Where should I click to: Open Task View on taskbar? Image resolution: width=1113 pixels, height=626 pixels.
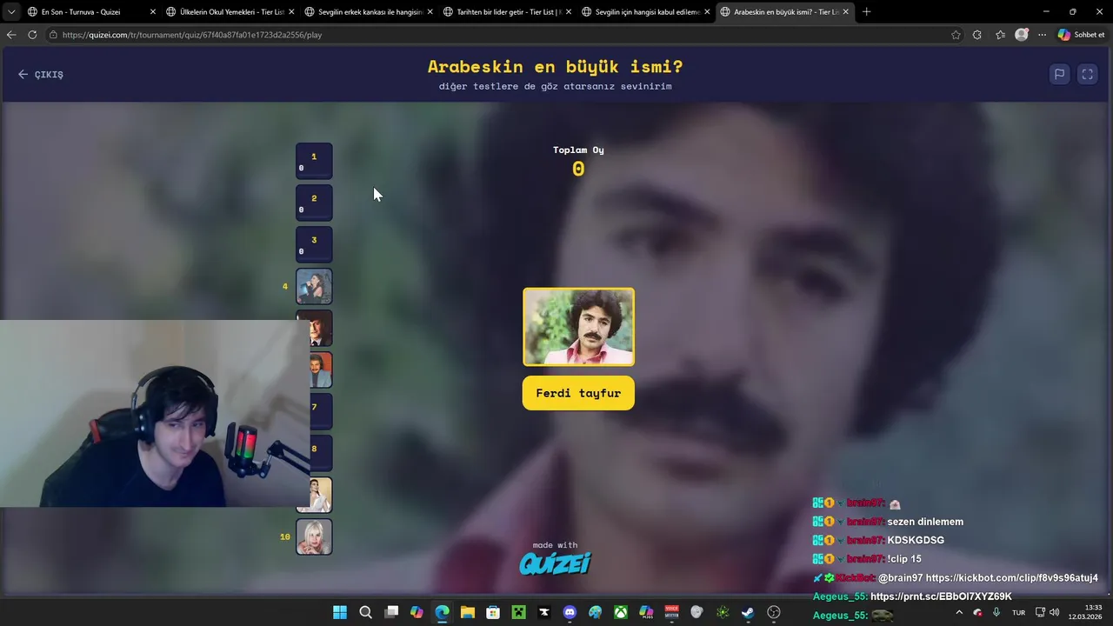[391, 612]
